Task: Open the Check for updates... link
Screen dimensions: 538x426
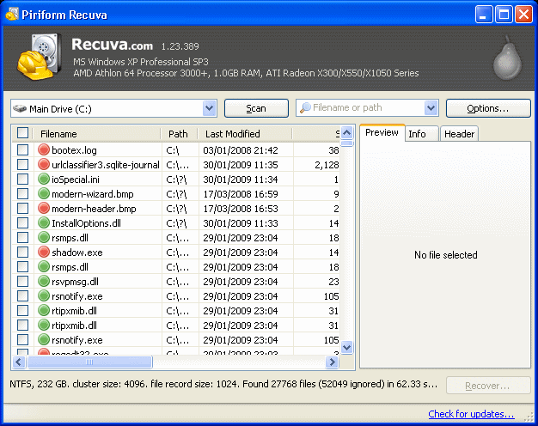Action: pos(471,414)
